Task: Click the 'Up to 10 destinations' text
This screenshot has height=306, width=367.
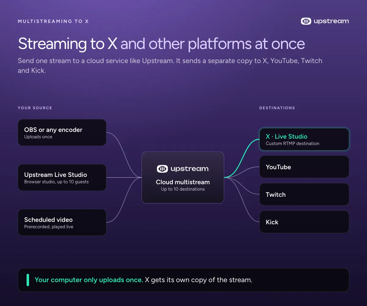Action: (x=183, y=189)
